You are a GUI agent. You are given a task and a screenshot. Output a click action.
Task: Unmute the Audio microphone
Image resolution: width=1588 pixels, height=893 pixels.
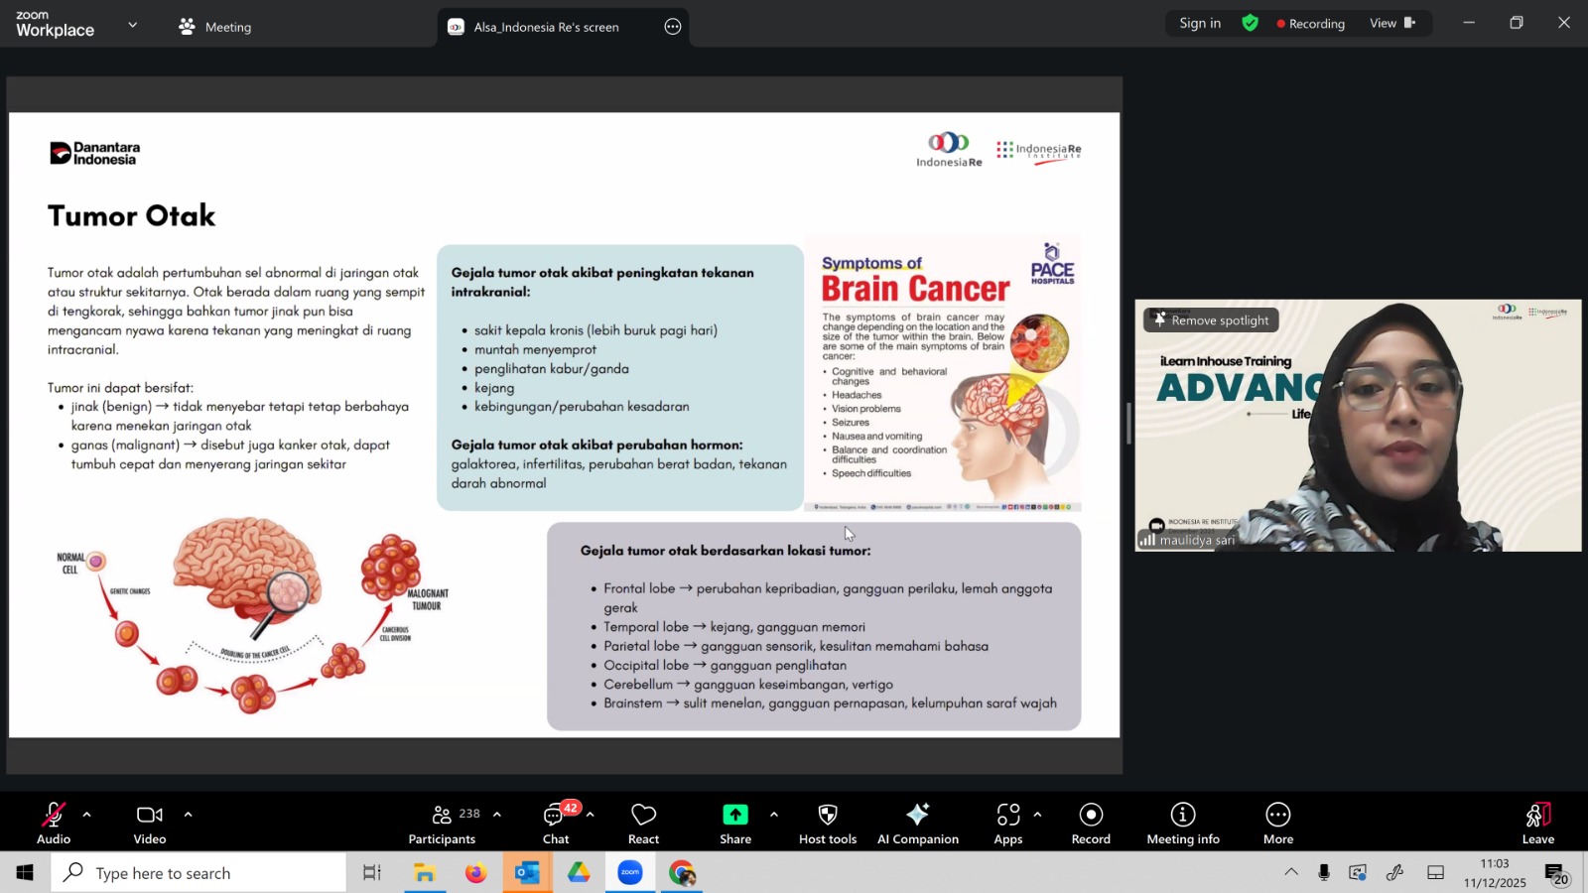click(x=54, y=823)
